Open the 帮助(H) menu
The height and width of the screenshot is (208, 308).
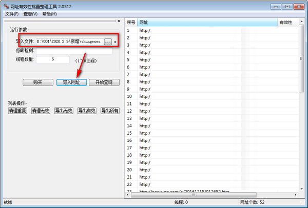[x=50, y=14]
